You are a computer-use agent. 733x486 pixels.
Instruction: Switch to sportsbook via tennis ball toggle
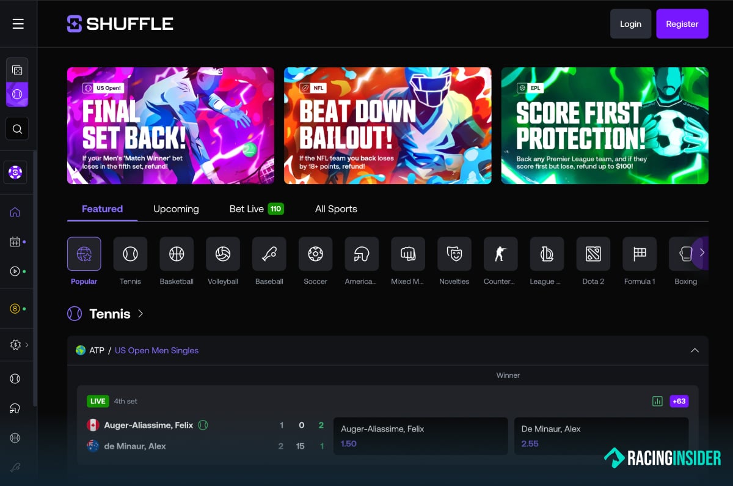click(17, 95)
